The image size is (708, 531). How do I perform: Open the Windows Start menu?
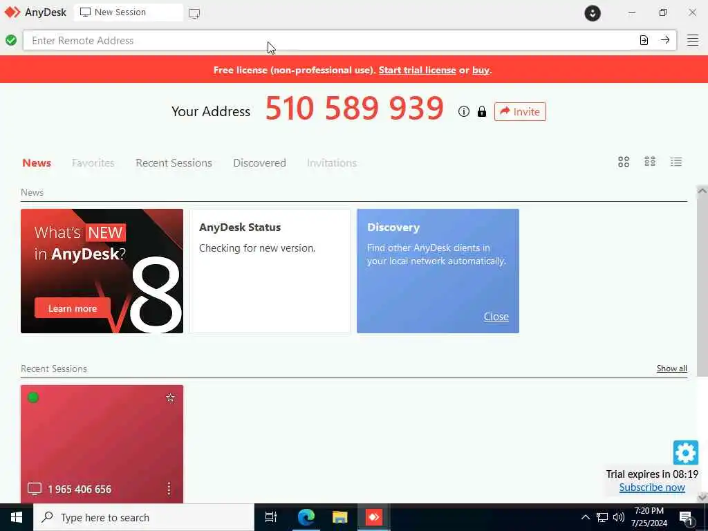pyautogui.click(x=17, y=517)
